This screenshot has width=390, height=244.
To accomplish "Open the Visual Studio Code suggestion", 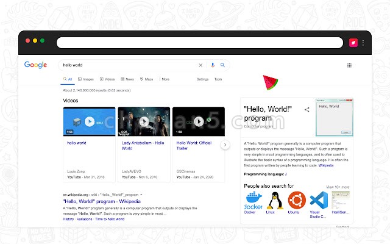I will pos(319,201).
